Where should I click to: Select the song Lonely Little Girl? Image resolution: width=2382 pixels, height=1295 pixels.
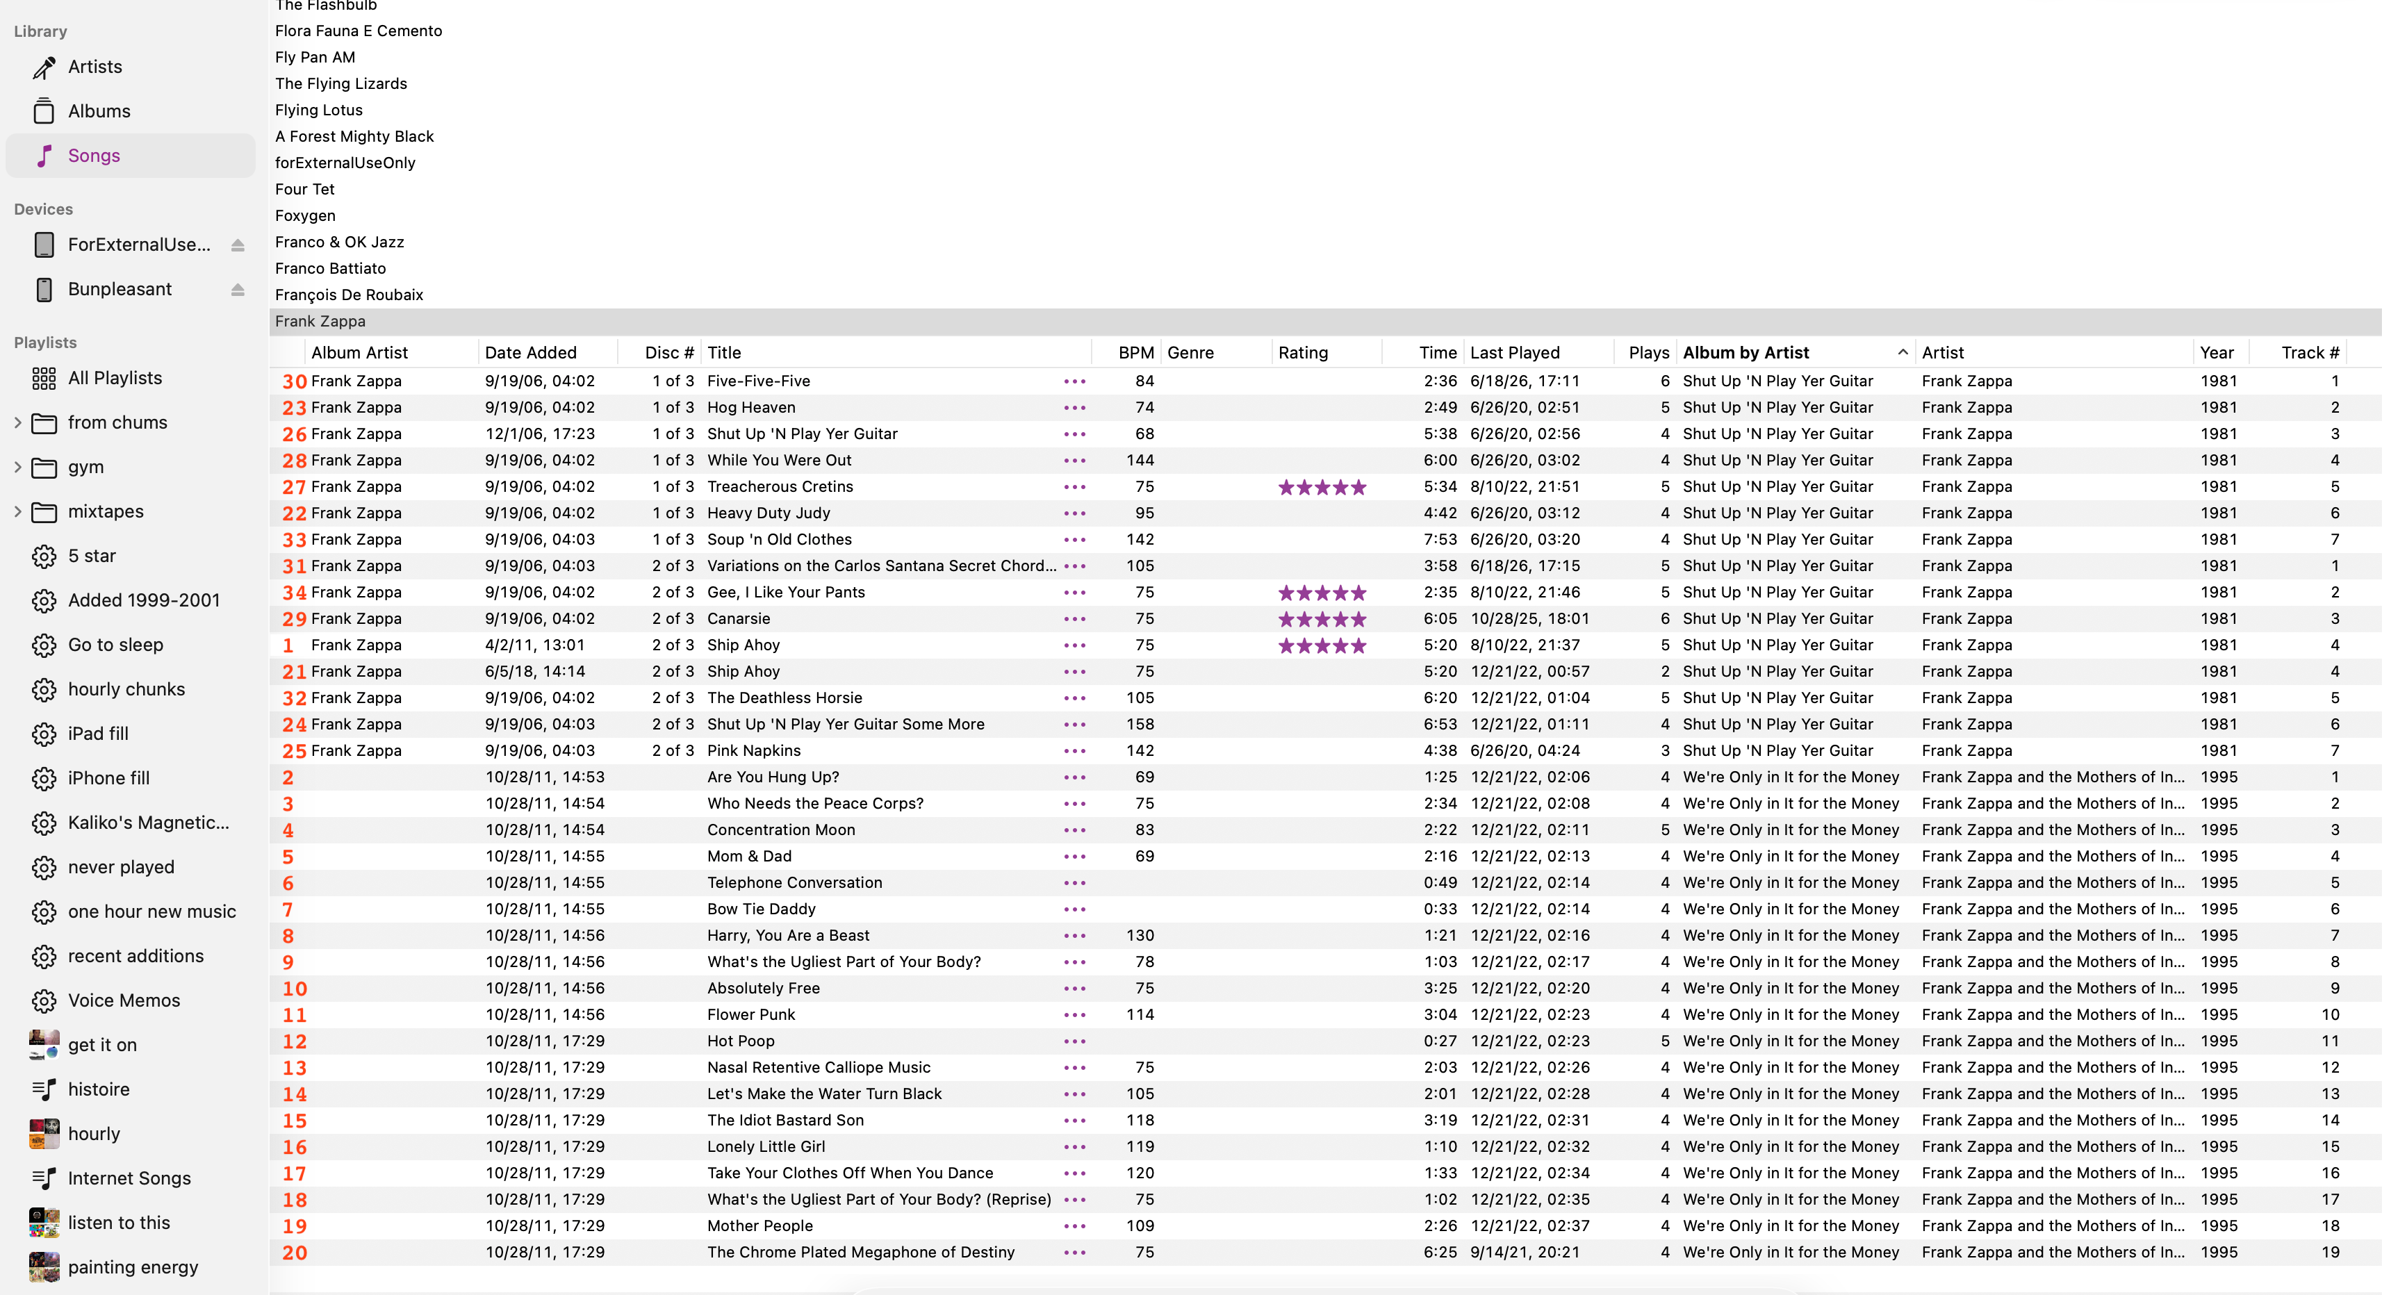pyautogui.click(x=766, y=1147)
